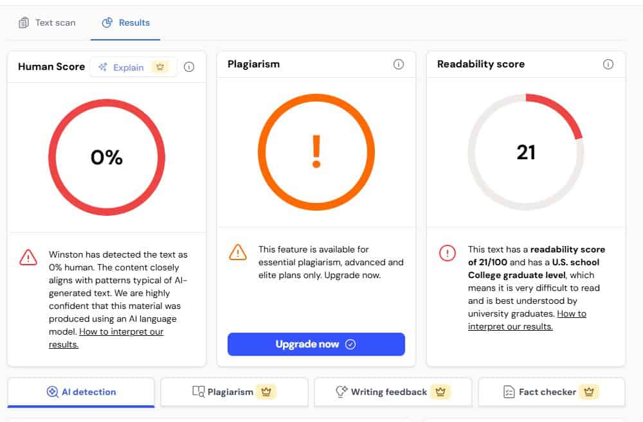Viewport: 643px width, 422px height.
Task: Click the orange warning triangle in Plagiarism card
Action: [x=238, y=252]
